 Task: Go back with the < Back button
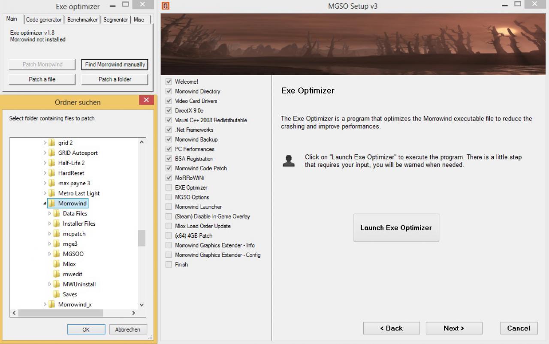(392, 328)
